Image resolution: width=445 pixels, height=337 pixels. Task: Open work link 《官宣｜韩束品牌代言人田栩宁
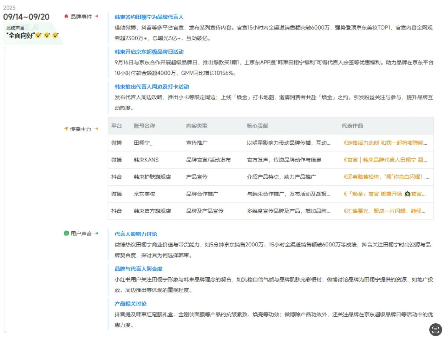[x=385, y=160]
